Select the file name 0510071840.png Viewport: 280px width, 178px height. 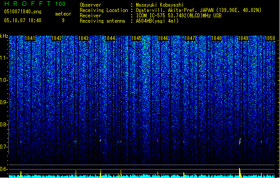(23, 12)
